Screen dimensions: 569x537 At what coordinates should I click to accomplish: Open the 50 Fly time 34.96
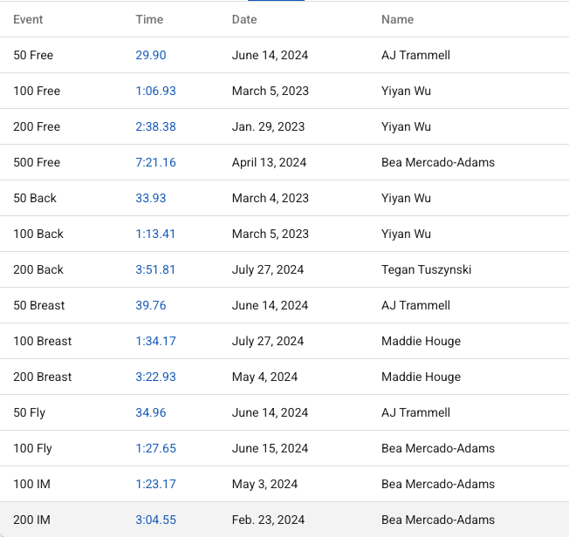150,412
